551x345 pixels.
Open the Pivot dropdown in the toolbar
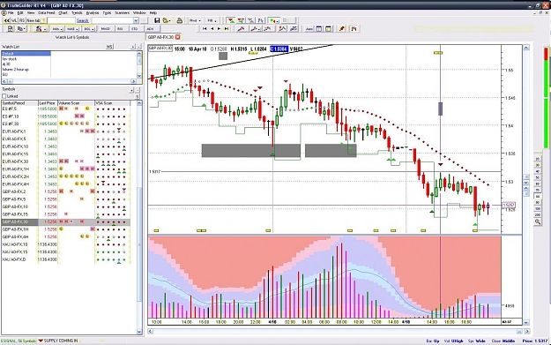(195, 20)
